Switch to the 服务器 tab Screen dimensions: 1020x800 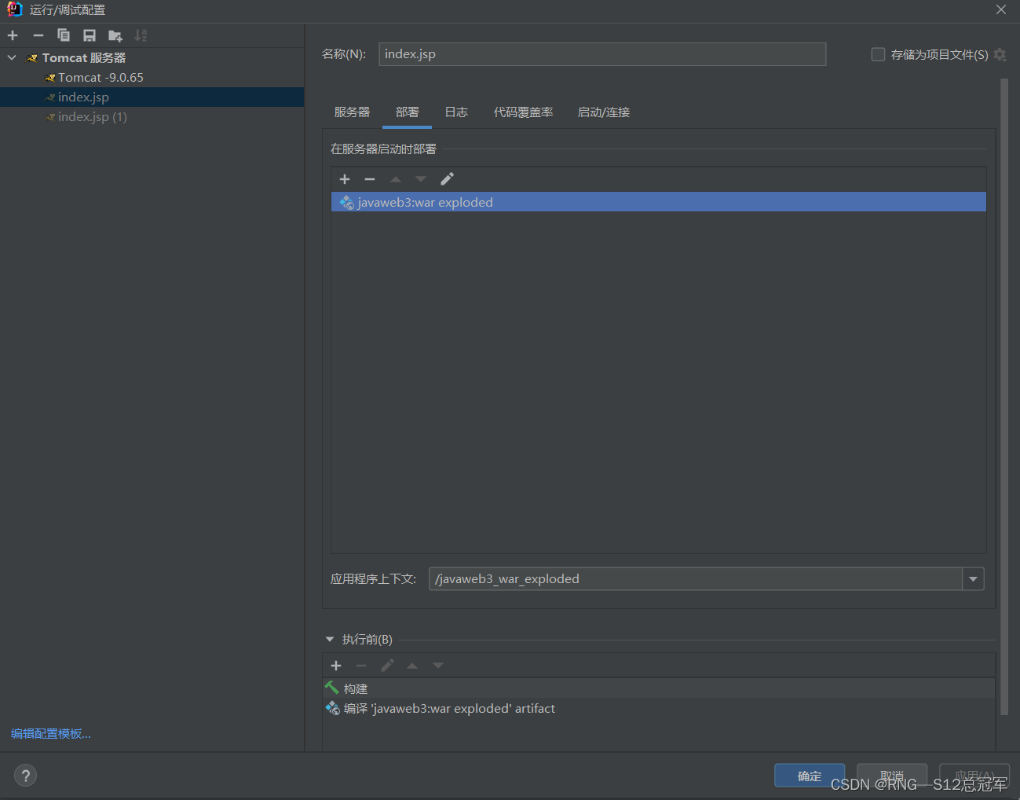(352, 112)
